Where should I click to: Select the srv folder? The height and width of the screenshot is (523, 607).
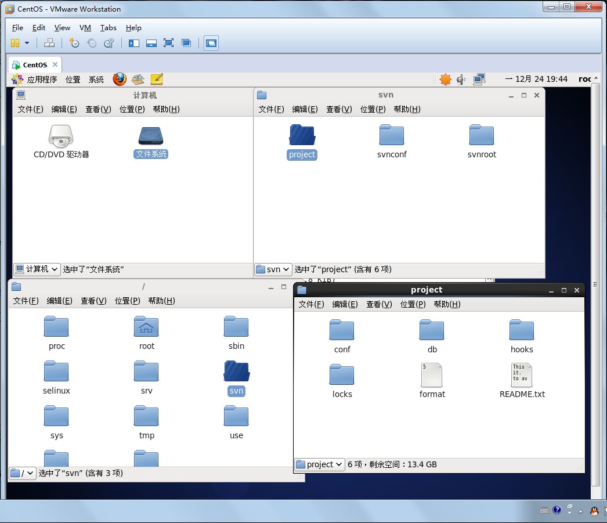pyautogui.click(x=146, y=378)
